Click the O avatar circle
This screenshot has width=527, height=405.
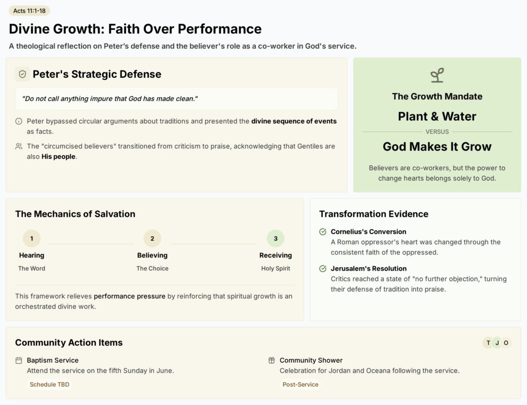[x=506, y=343]
